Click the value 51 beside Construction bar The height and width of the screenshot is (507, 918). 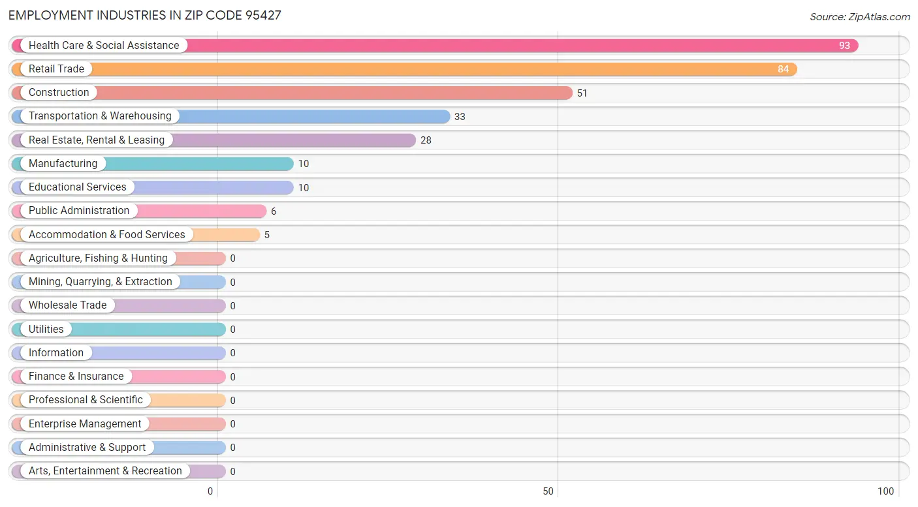click(x=582, y=93)
